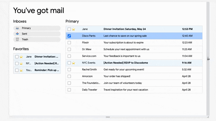Check the Flixstr email checkbox

pyautogui.click(x=69, y=42)
